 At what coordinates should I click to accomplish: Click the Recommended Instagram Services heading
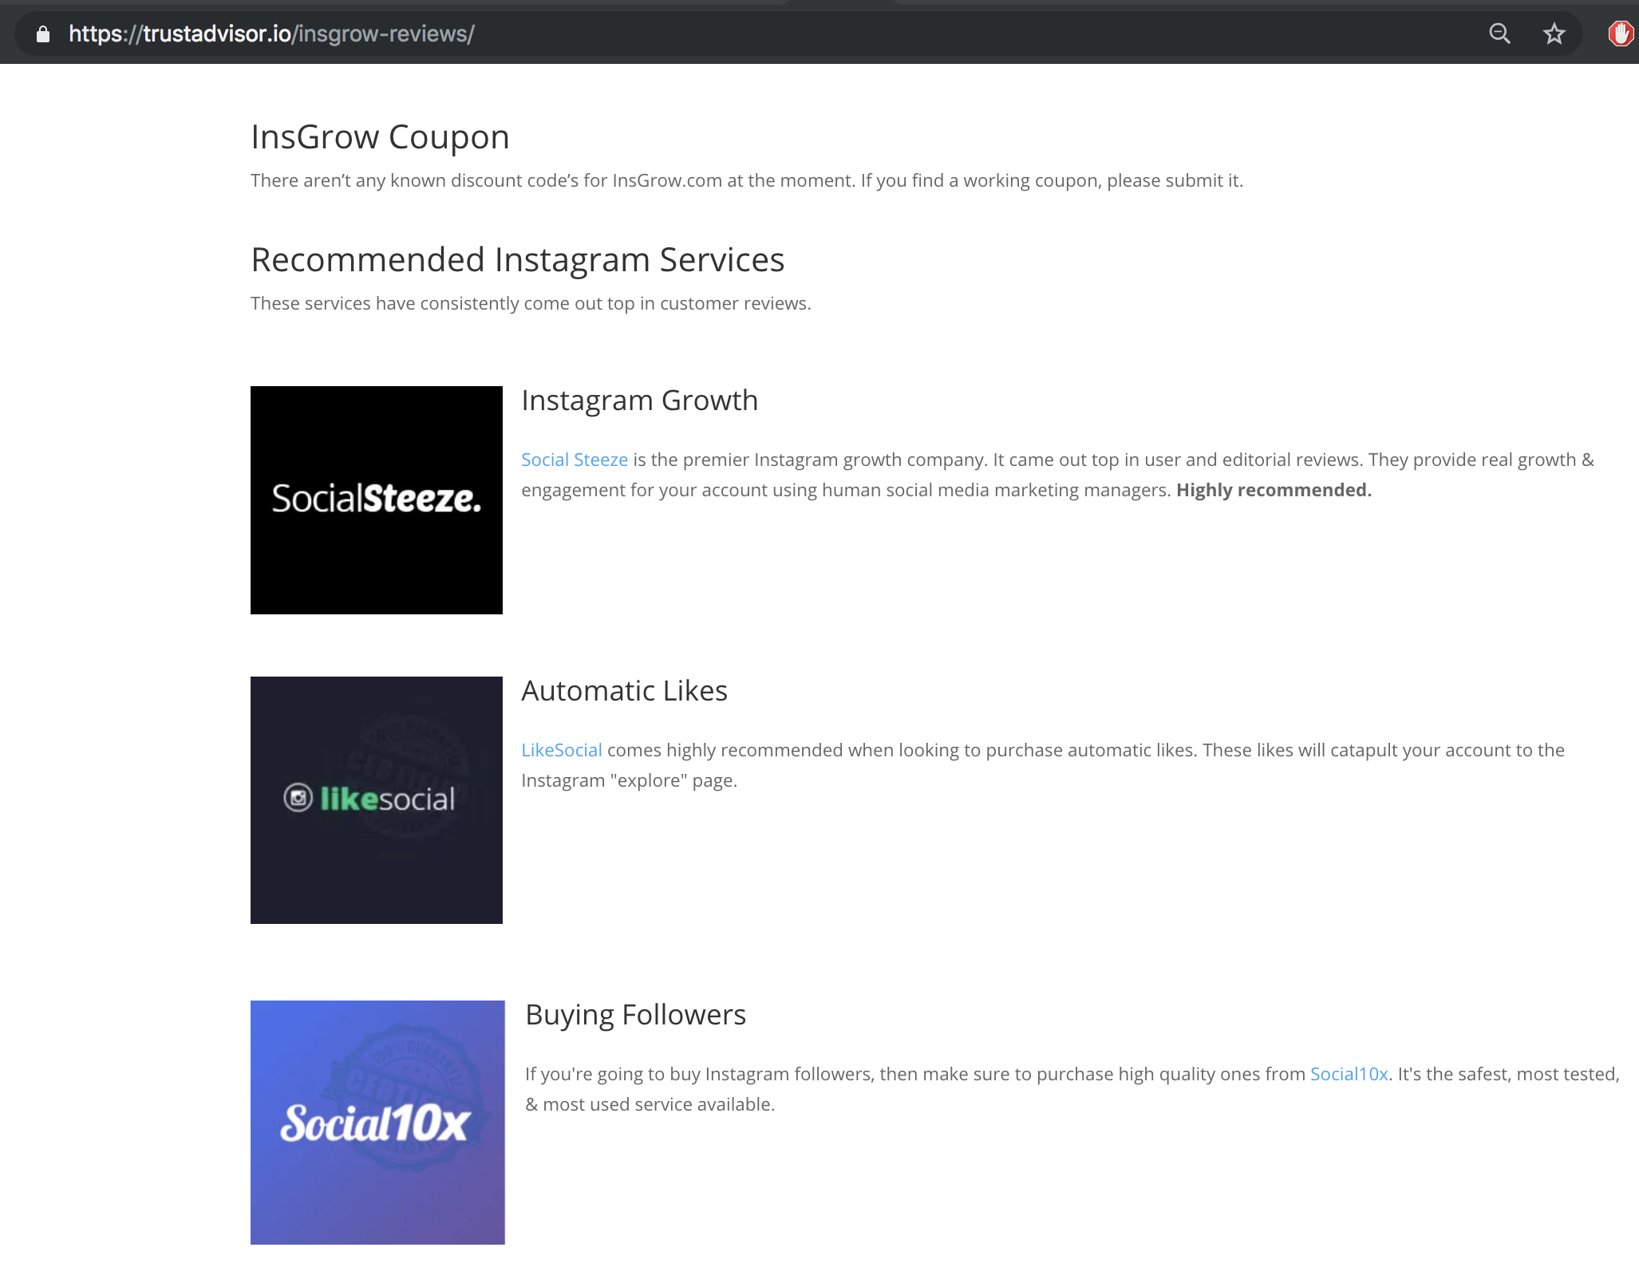click(518, 260)
